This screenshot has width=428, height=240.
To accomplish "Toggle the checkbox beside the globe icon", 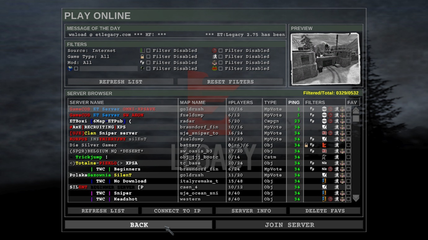I will point(76,69).
